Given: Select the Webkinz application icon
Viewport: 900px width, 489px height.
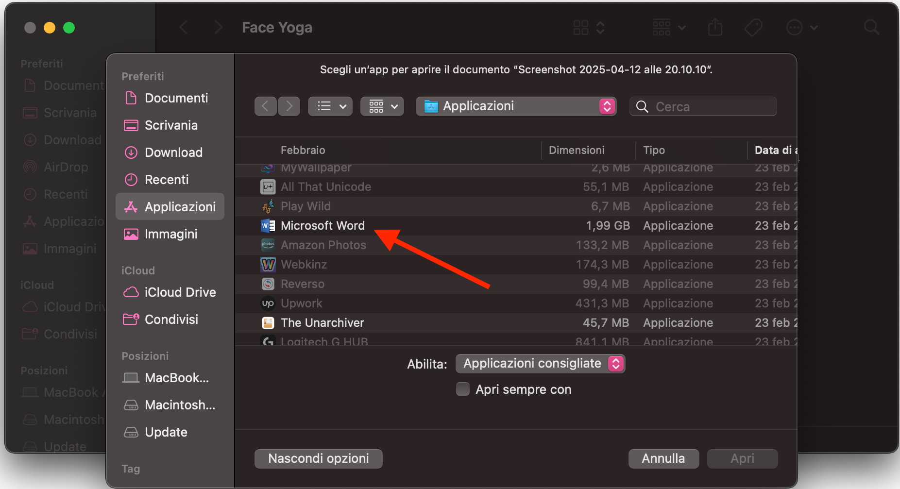Looking at the screenshot, I should pos(268,264).
